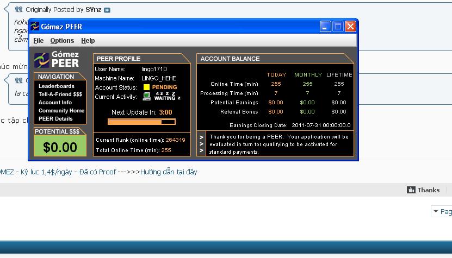This screenshot has height=258, width=452.
Task: Click the LIFETIME column header
Action: (339, 75)
